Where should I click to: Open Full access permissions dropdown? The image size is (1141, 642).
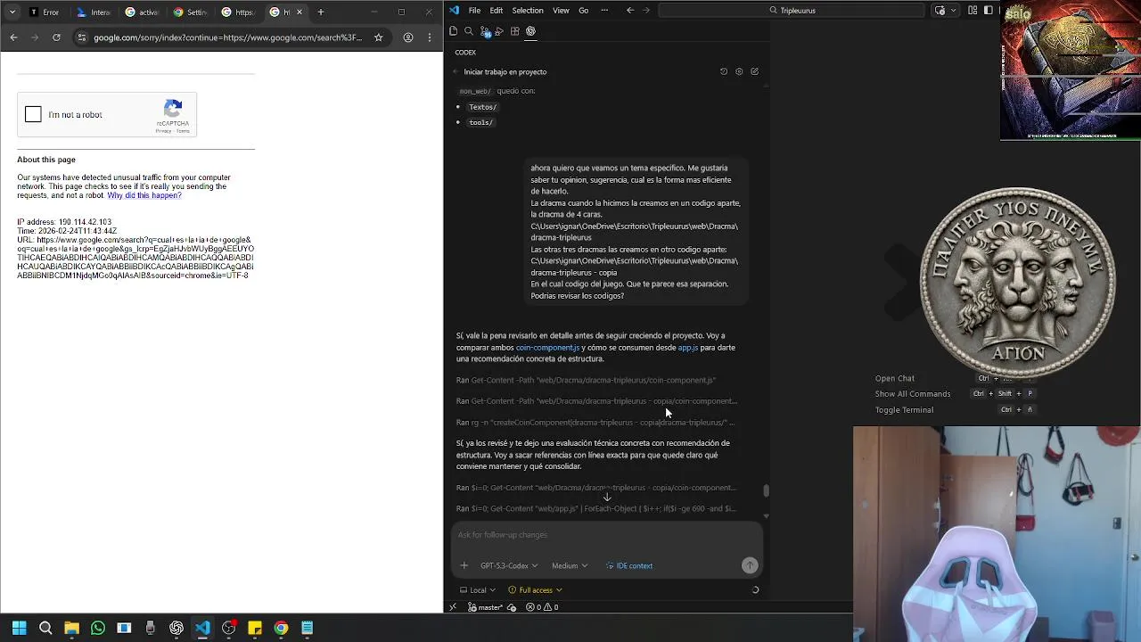pyautogui.click(x=535, y=589)
